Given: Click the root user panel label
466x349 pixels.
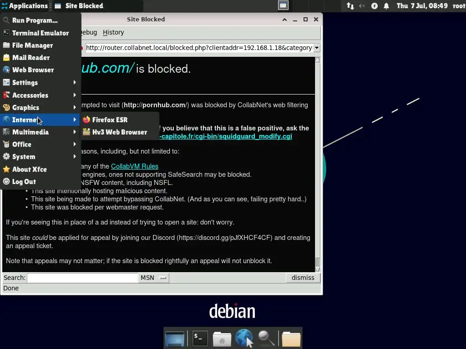Looking at the screenshot, I should (x=459, y=5).
